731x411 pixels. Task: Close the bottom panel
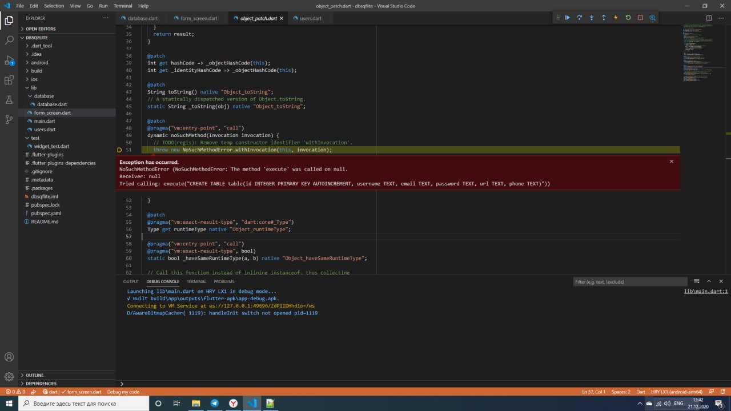(x=721, y=281)
